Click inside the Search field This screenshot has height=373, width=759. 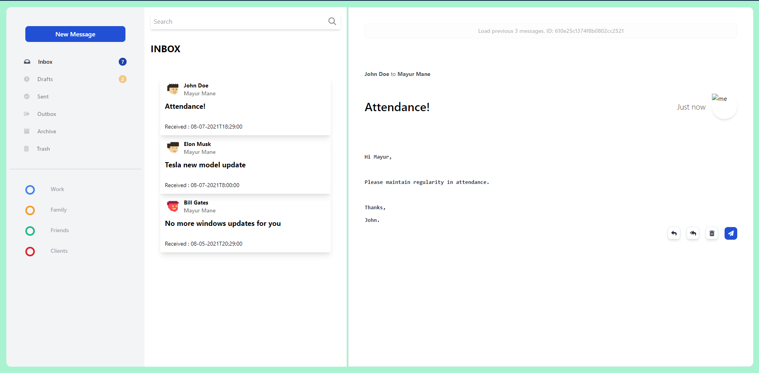pyautogui.click(x=222, y=21)
